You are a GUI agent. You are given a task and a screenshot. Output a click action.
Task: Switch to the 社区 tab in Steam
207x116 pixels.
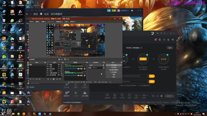pyautogui.click(x=47, y=14)
